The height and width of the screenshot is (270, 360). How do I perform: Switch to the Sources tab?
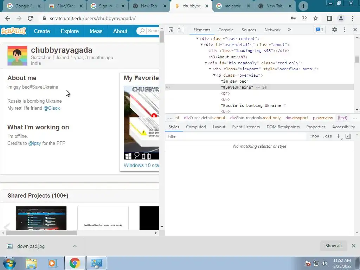249,30
